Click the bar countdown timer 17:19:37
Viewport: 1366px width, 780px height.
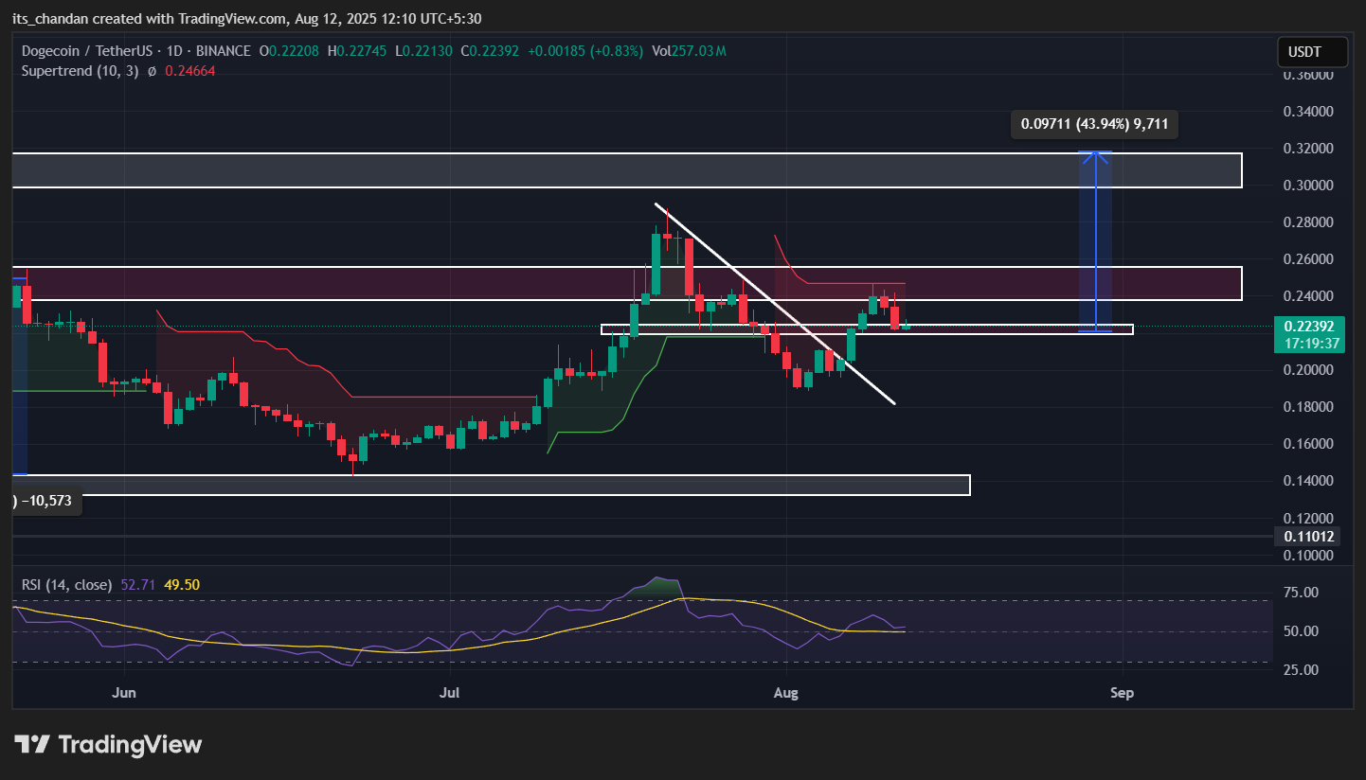(1310, 343)
